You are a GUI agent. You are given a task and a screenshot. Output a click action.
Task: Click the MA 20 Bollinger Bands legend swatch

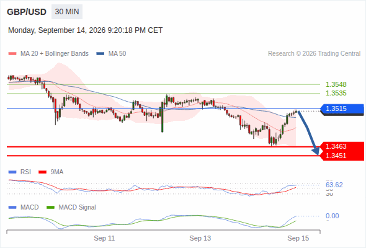12,54
